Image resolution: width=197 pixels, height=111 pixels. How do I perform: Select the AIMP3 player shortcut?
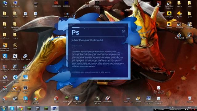(138, 99)
